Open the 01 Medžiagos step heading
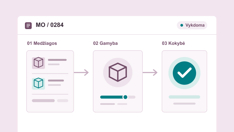 coord(42,43)
